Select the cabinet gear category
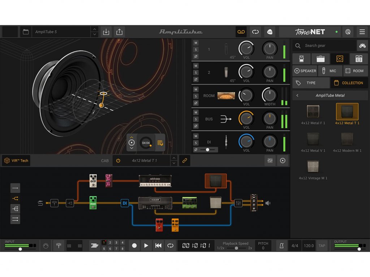Image resolution: width=370 pixels, height=277 pixels. point(340,59)
